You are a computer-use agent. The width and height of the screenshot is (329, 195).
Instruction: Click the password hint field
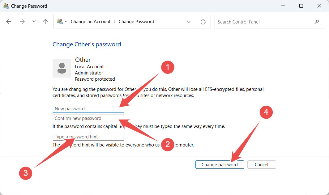point(88,137)
